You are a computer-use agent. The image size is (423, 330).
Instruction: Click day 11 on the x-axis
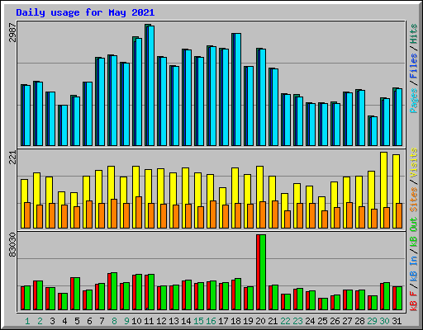pos(149,321)
